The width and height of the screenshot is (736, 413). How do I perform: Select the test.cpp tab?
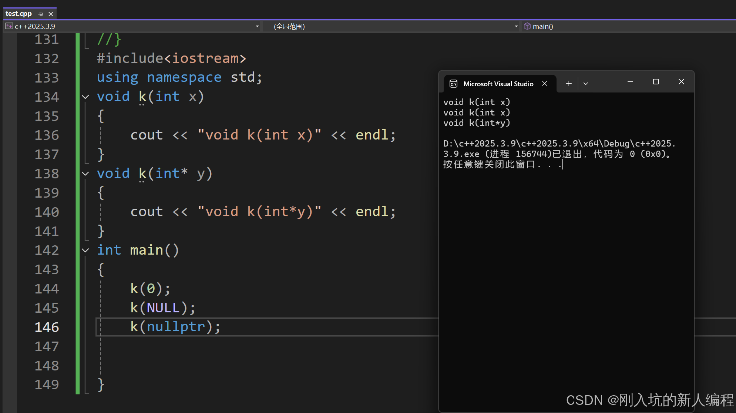tap(19, 14)
